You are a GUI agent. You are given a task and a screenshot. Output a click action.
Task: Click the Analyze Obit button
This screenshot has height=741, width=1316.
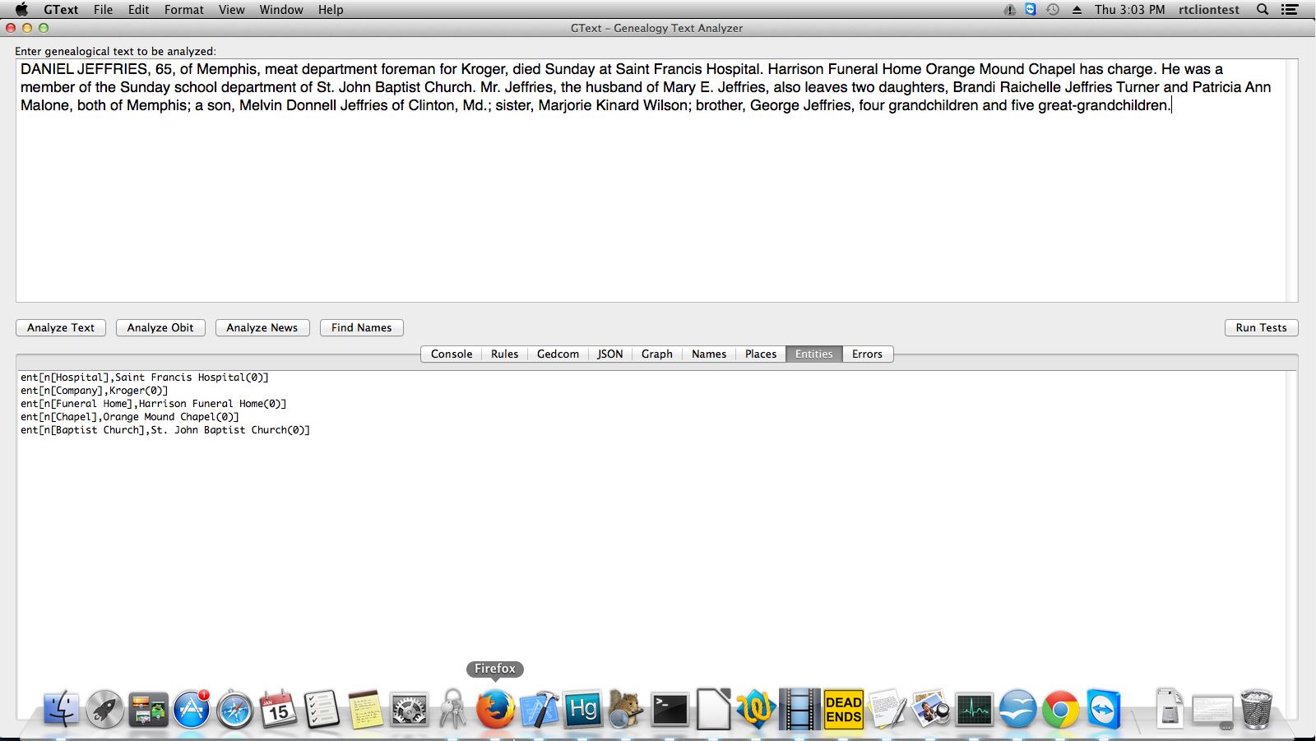click(x=160, y=327)
